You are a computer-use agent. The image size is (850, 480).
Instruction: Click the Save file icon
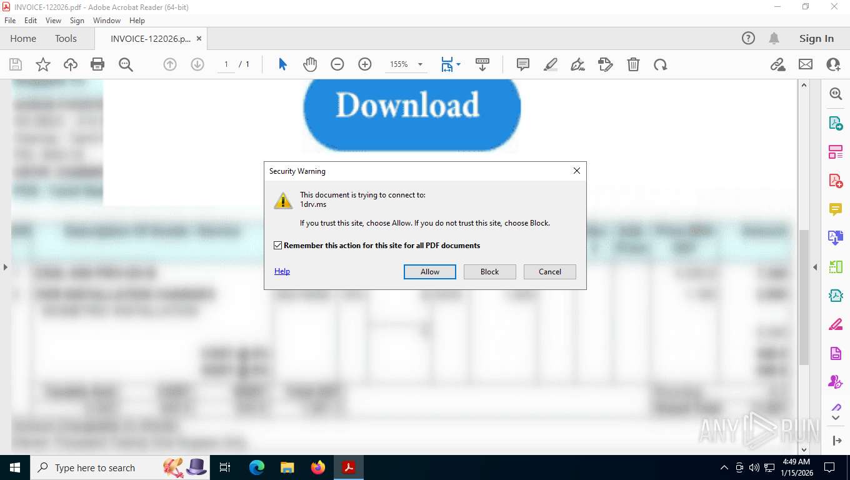(16, 64)
